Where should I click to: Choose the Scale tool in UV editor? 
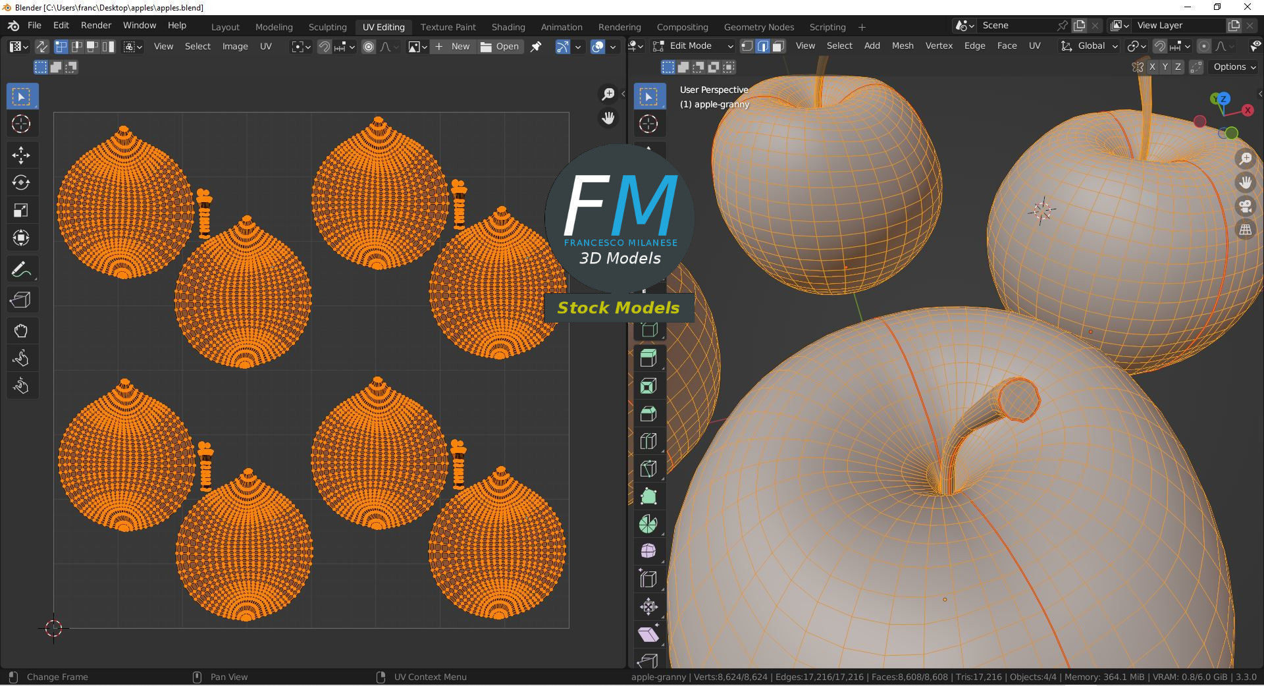22,210
